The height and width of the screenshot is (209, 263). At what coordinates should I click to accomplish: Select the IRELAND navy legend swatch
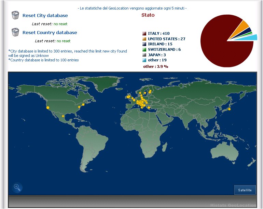coord(144,44)
